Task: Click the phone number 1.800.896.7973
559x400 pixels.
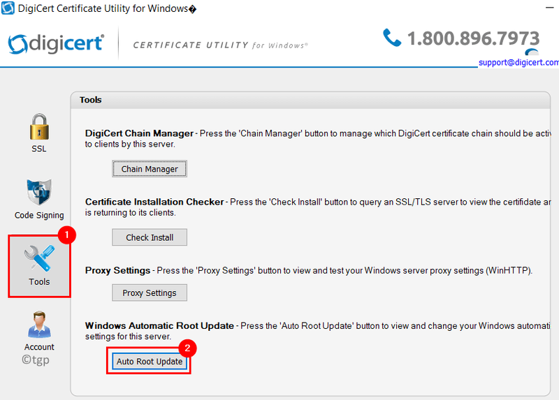Action: (474, 38)
